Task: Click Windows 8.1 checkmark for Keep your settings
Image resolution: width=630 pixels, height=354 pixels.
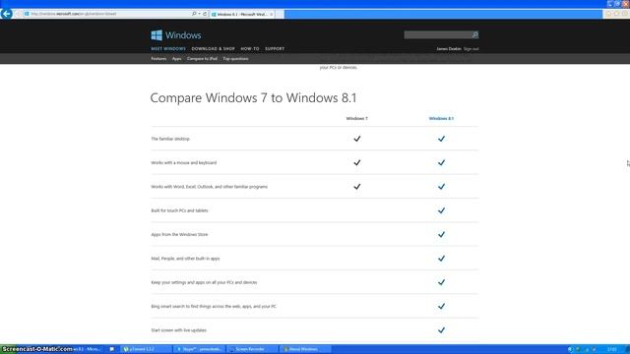Action: pyautogui.click(x=441, y=282)
